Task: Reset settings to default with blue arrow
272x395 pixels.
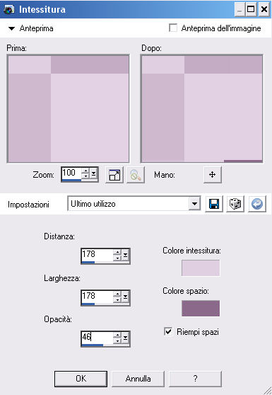Action: [x=257, y=204]
